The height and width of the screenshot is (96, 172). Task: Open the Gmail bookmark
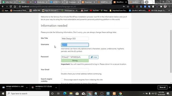(84, 10)
